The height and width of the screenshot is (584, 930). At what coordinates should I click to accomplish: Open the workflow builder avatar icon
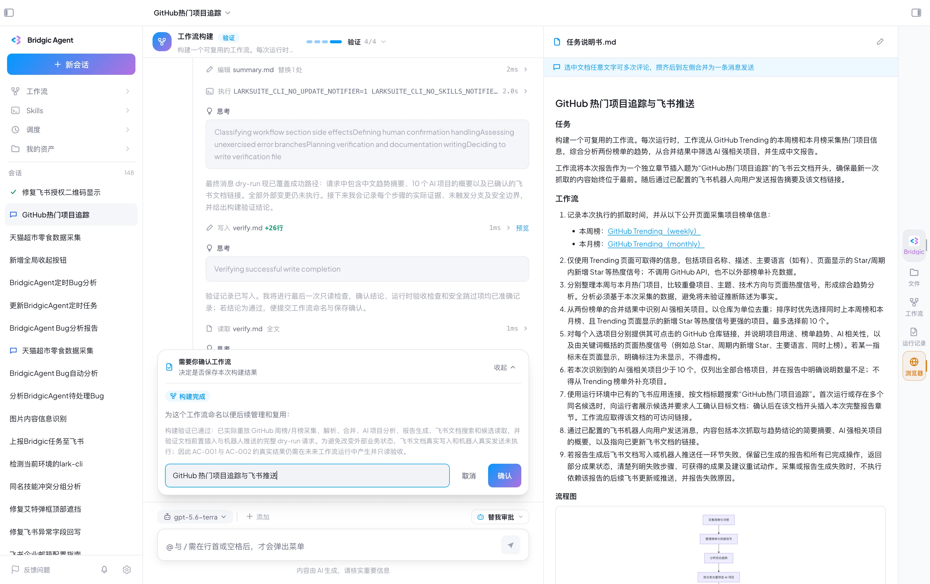coord(162,42)
